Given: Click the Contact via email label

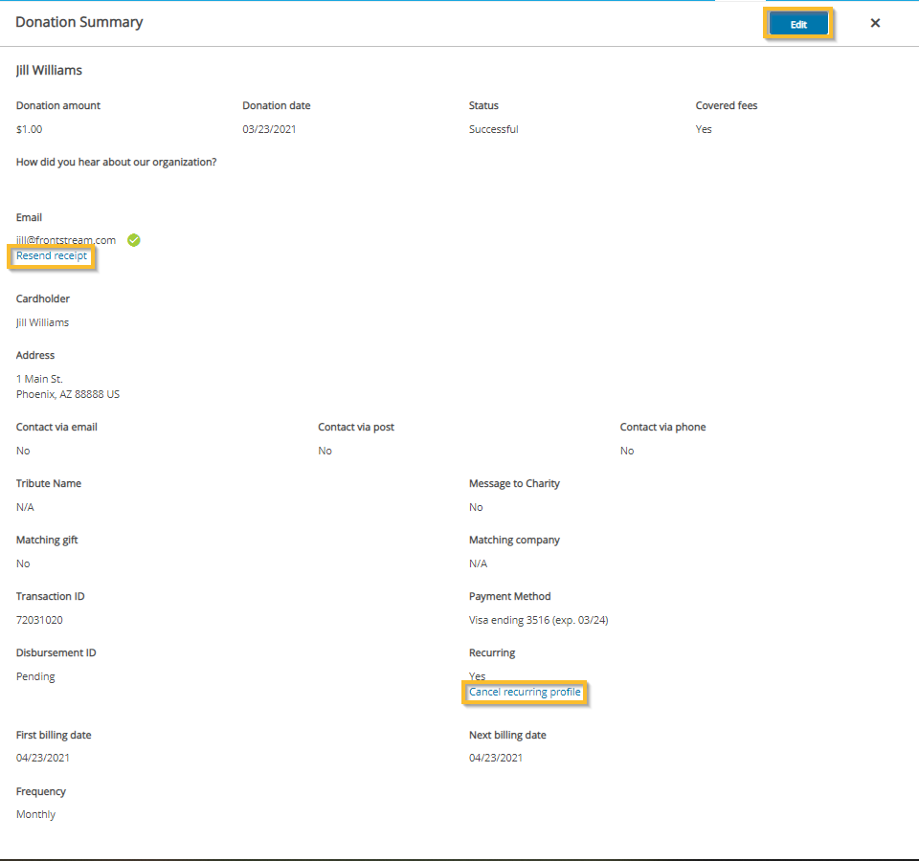Looking at the screenshot, I should click(x=56, y=427).
